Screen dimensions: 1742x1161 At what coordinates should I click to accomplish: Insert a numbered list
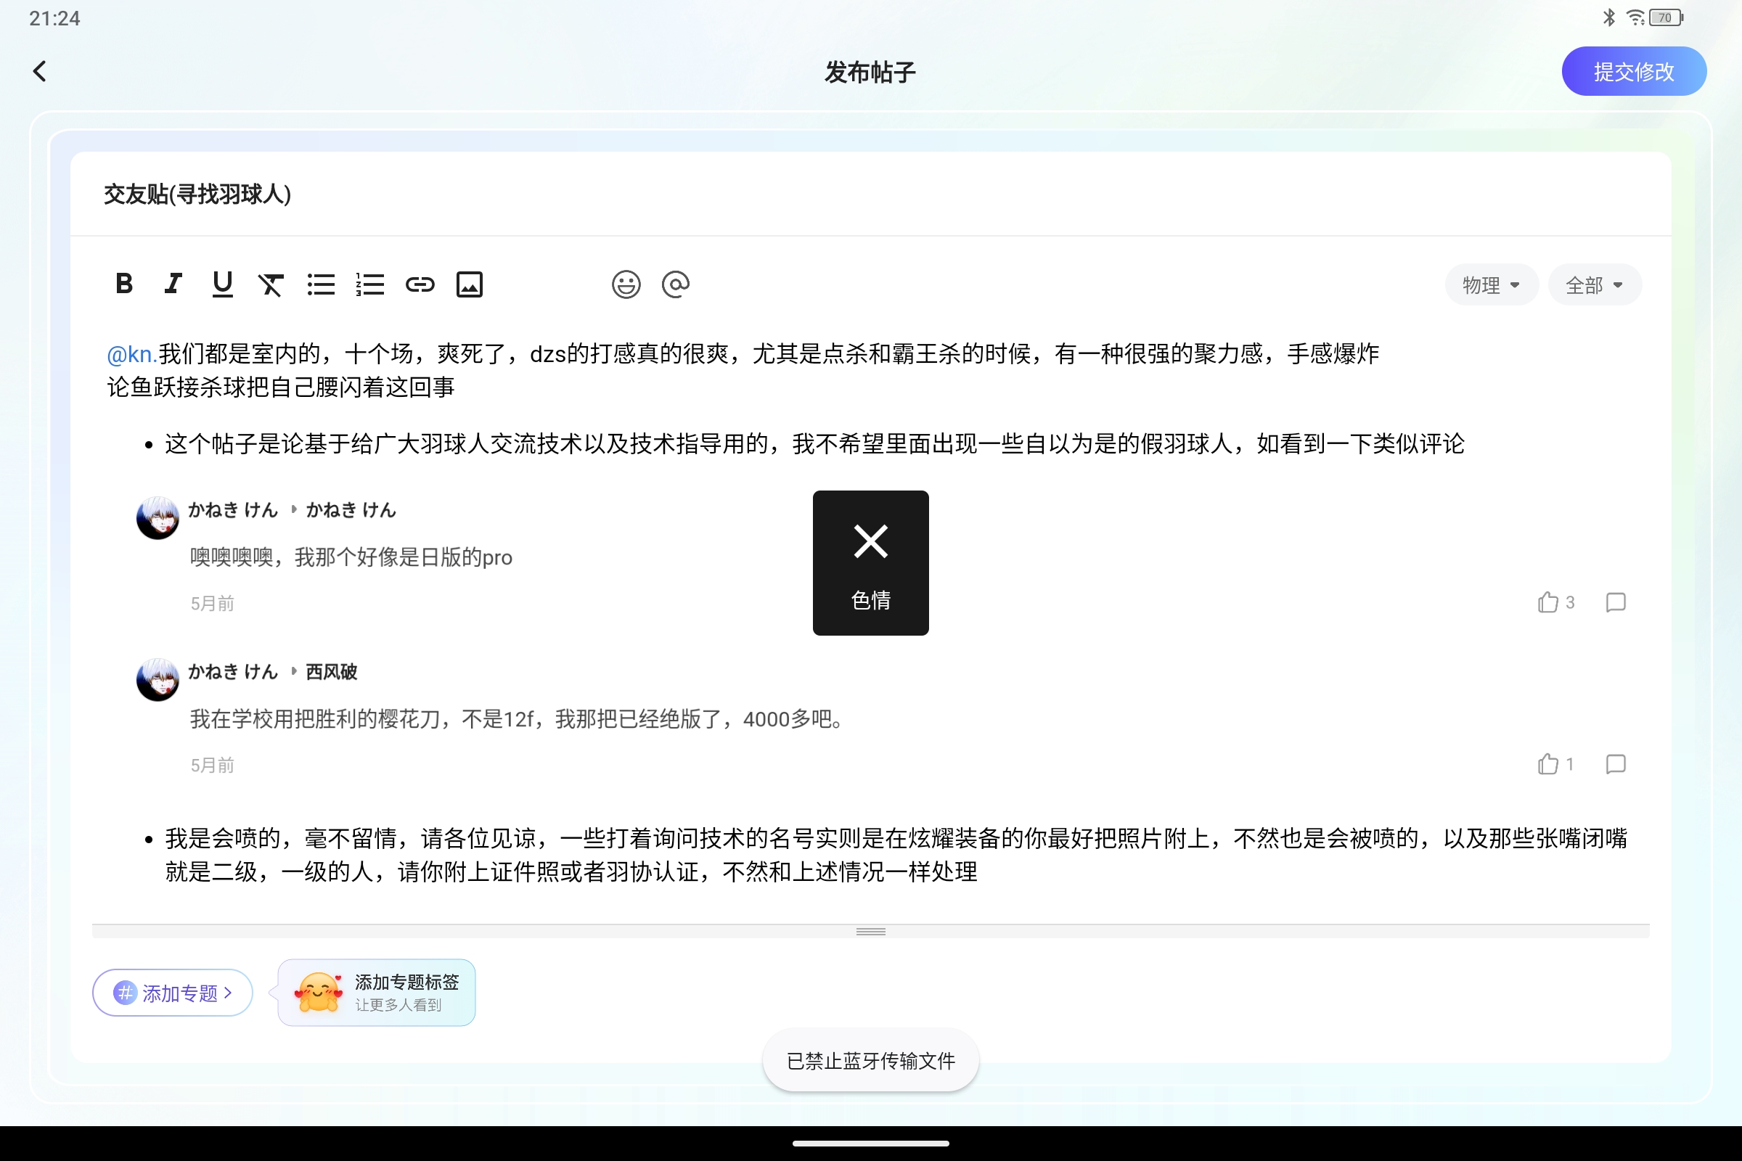[369, 284]
